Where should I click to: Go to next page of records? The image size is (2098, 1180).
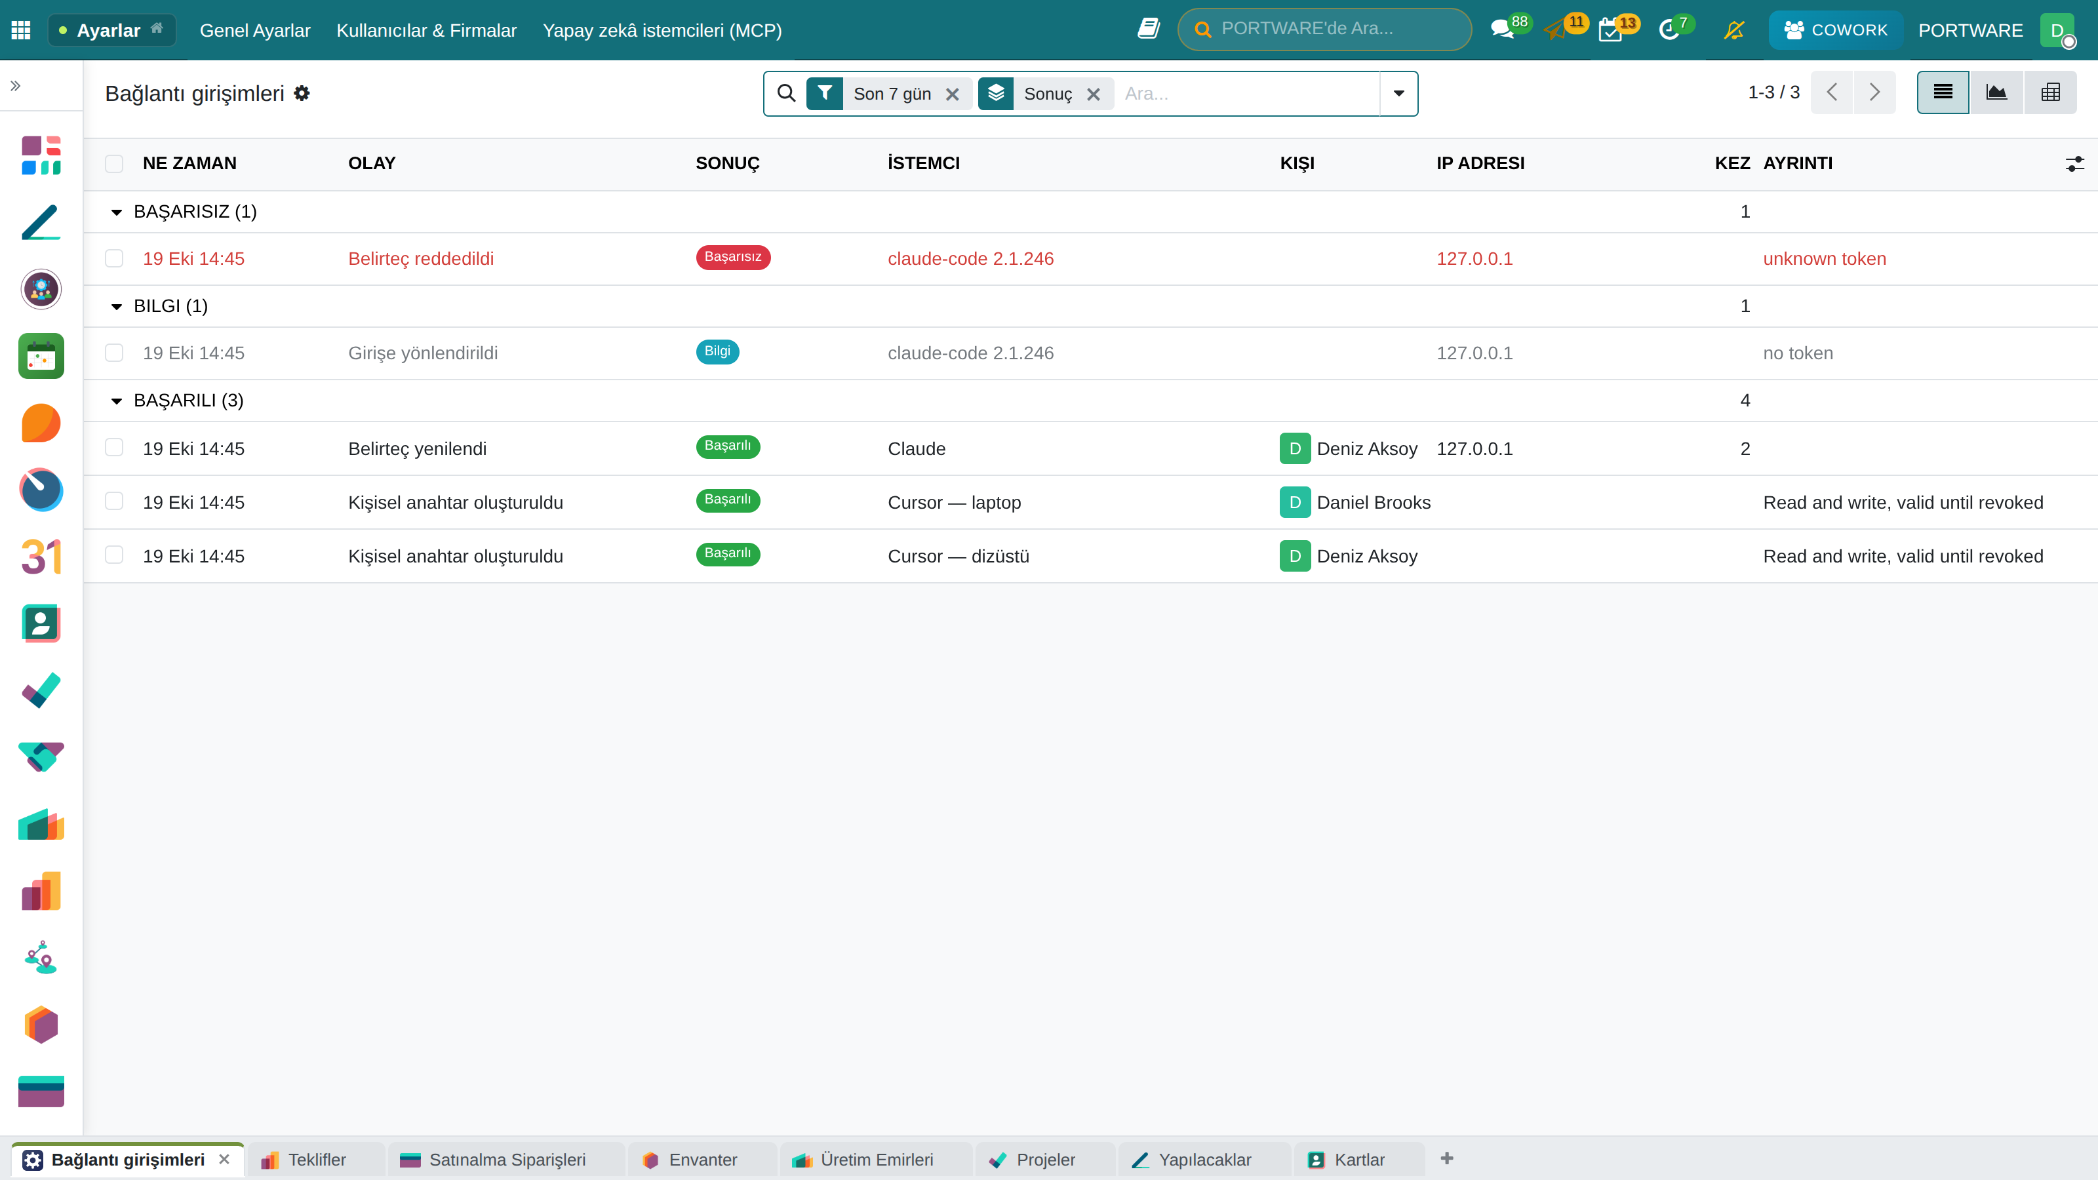[x=1874, y=92]
